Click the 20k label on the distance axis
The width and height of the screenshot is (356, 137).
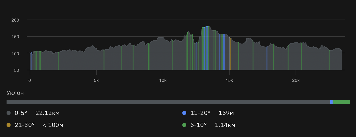296,81
